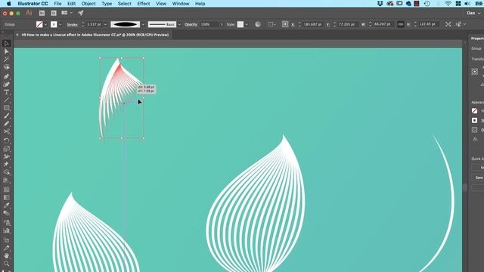Screen dimensions: 484x272
Task: Select the Blend tool
Action: pyautogui.click(x=7, y=213)
